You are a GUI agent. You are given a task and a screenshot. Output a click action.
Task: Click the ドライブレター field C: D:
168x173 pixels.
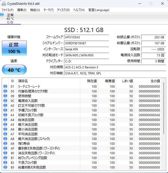point(87,61)
